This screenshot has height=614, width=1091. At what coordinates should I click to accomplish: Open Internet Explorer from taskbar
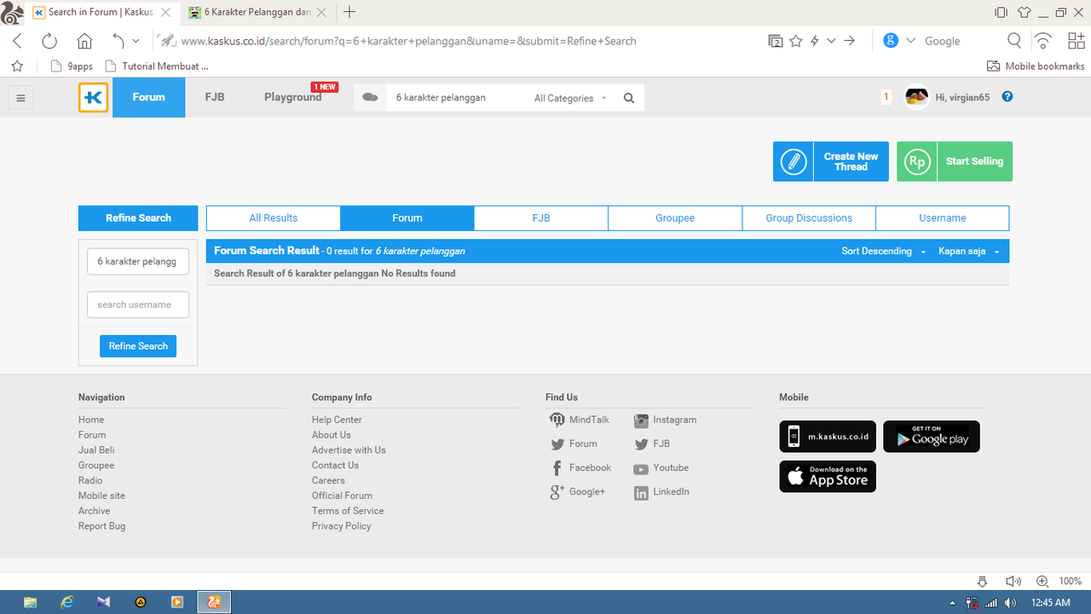67,602
